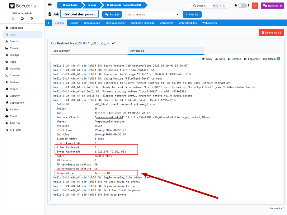Toggle the hamburger sidebar menu
The image size is (287, 215).
pyautogui.click(x=50, y=5)
